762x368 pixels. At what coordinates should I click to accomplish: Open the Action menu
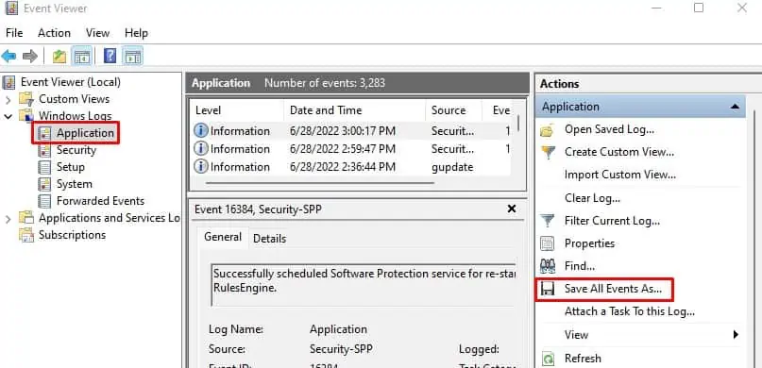[x=54, y=33]
